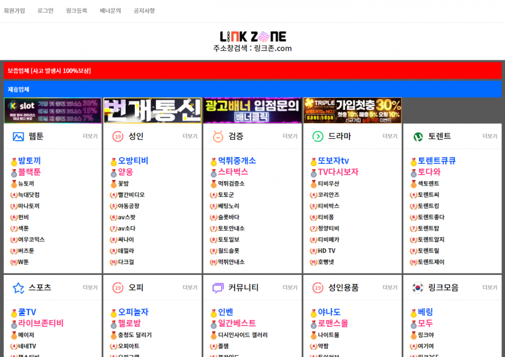This screenshot has height=357, width=505.
Task: Open the 광고배너 입점문의 banner
Action: (x=253, y=111)
